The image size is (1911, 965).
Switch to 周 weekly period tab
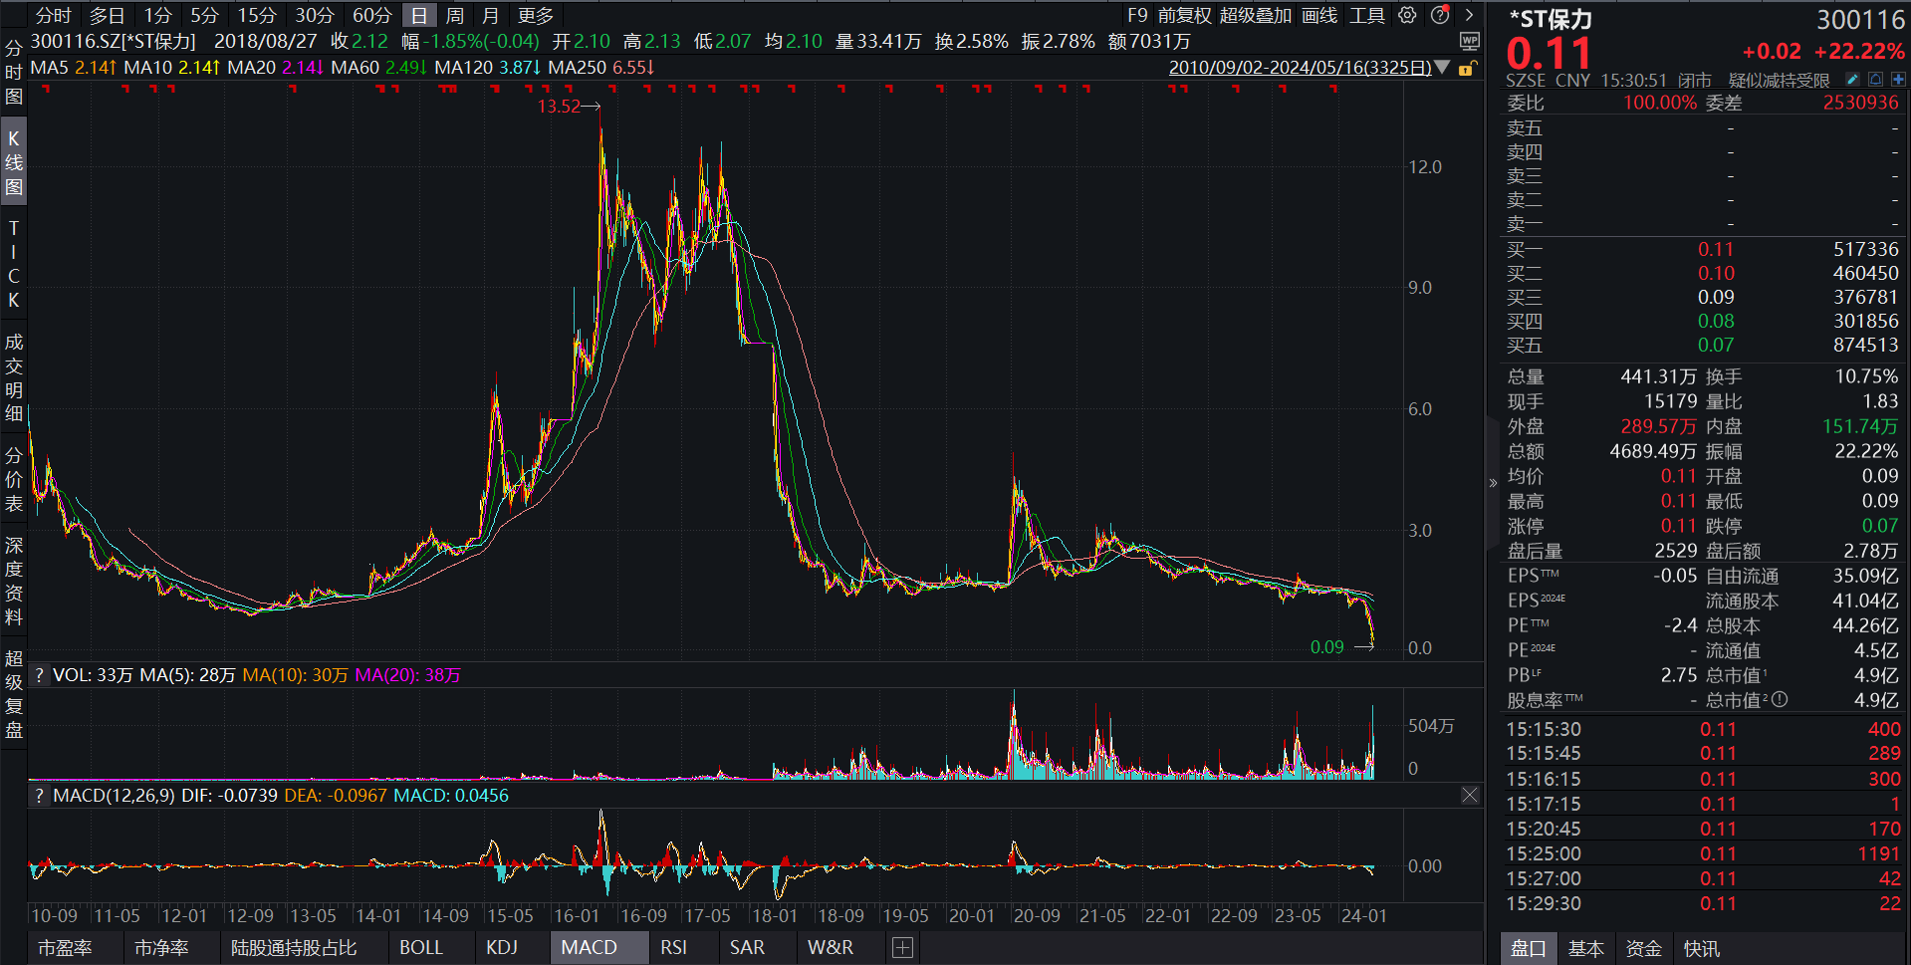pos(455,15)
